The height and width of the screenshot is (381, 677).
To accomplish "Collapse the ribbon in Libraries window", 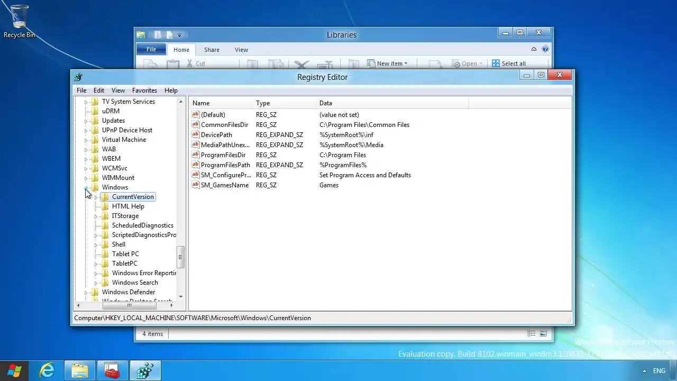I will (534, 49).
